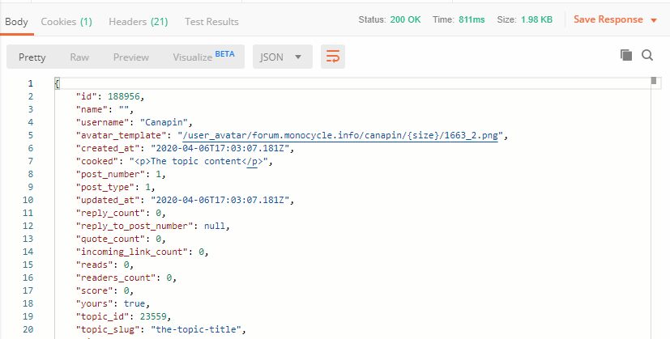Open the JSON format dropdown
Viewport: 670px width, 339px height.
(x=283, y=57)
